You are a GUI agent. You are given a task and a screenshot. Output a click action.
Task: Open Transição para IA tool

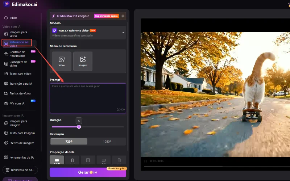click(18, 84)
